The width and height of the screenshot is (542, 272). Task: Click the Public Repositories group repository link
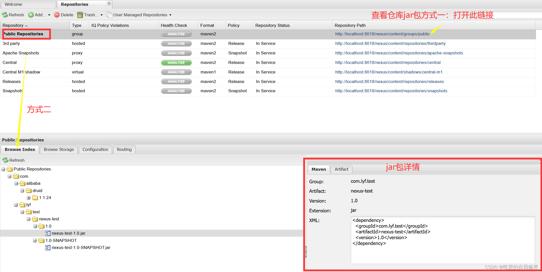382,34
